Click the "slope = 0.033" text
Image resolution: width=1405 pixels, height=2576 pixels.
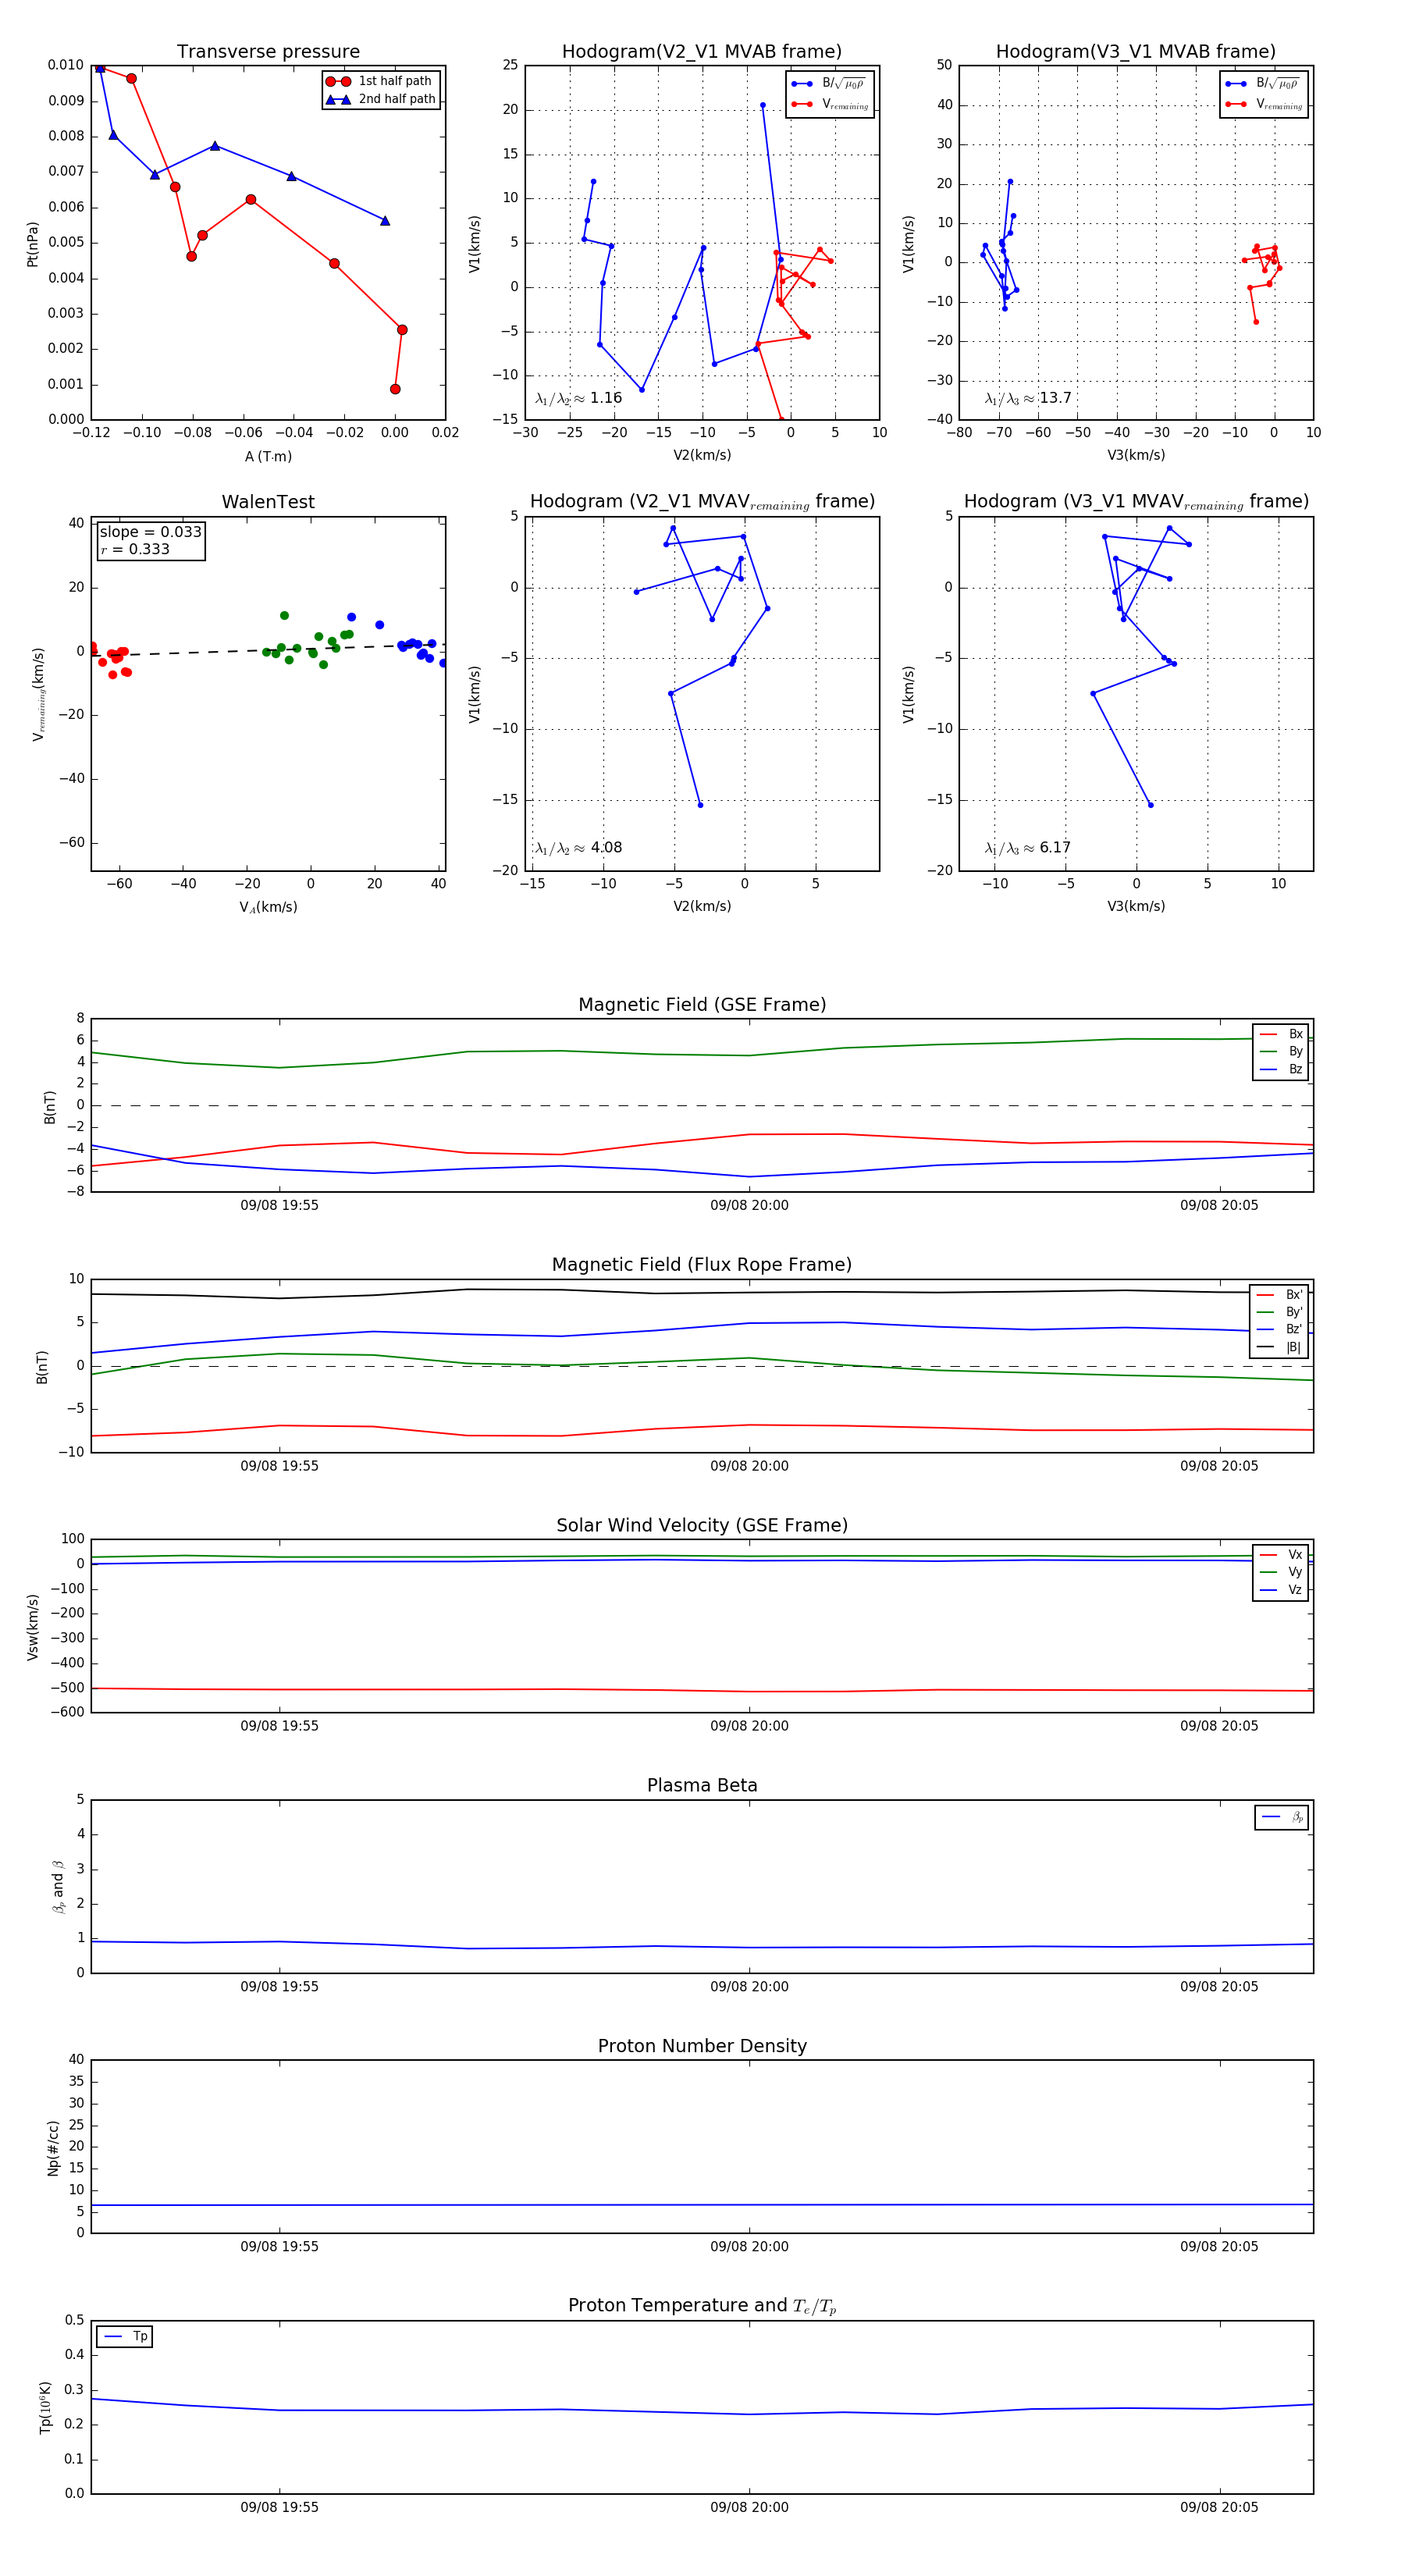coord(150,532)
